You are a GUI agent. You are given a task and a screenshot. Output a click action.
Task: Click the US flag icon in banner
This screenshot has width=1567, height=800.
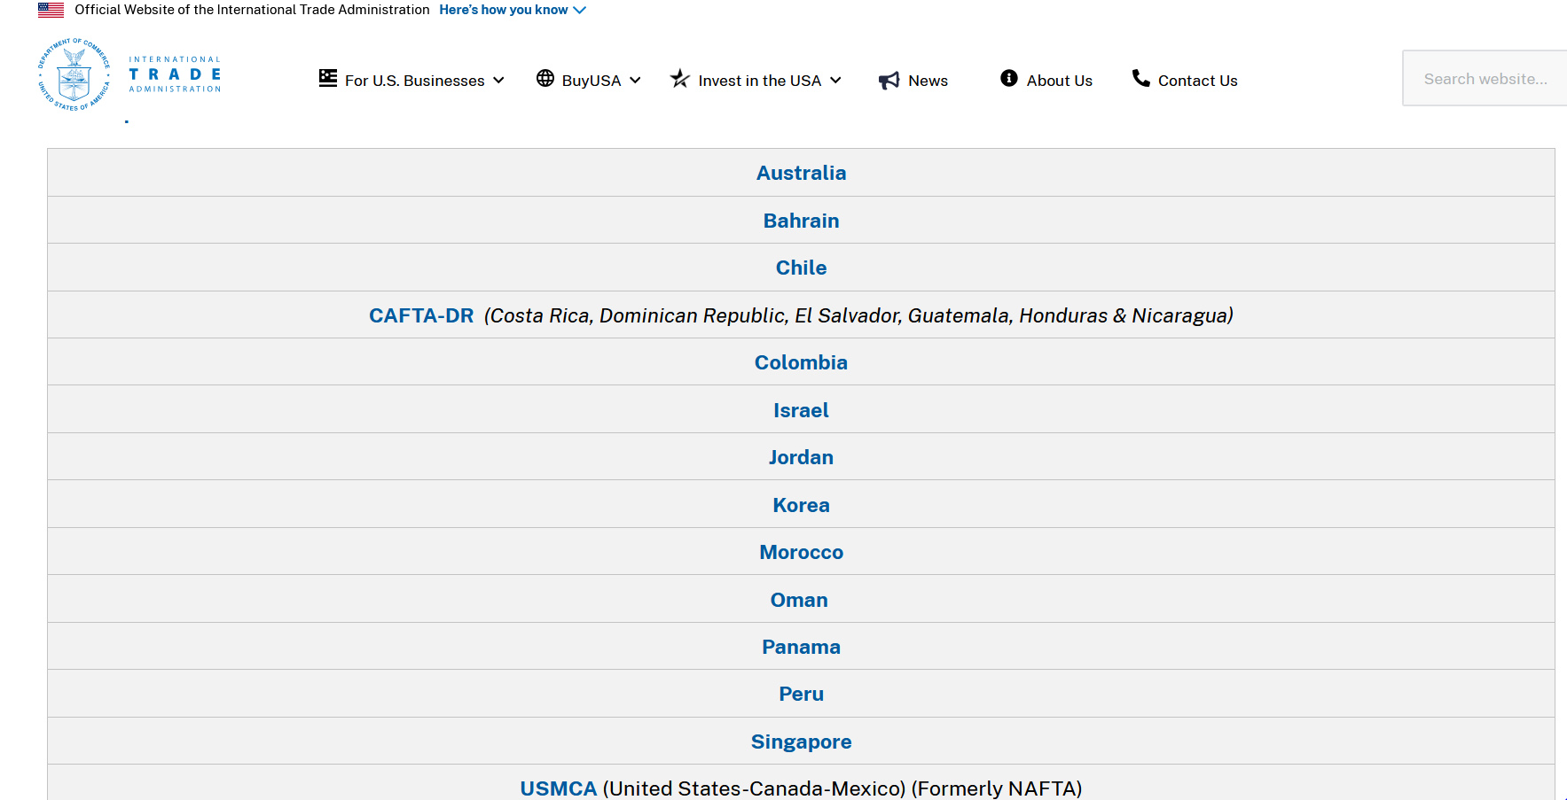coord(51,10)
